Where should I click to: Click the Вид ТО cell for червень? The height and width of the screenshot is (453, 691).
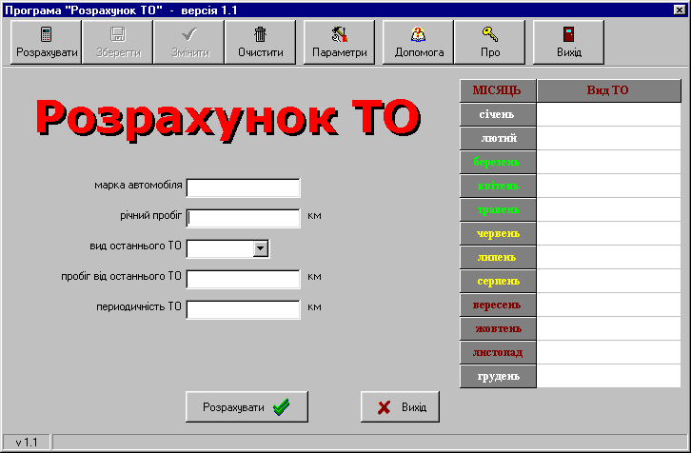click(x=609, y=233)
